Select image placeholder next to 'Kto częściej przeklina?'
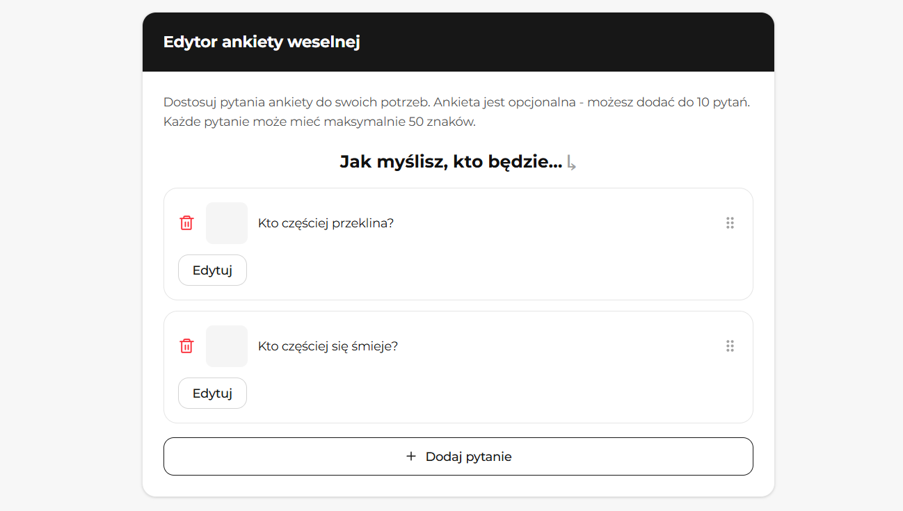Viewport: 903px width, 511px height. [x=227, y=223]
